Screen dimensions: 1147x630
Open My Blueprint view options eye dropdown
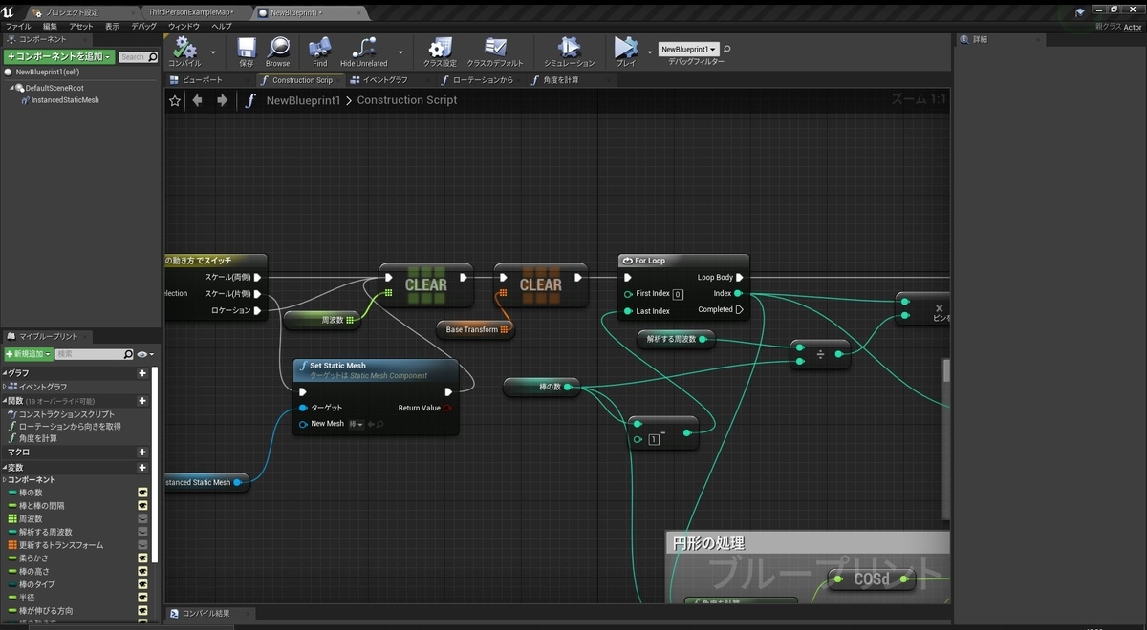[x=144, y=354]
